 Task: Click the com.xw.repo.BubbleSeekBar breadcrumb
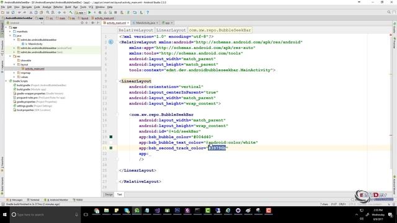(x=220, y=30)
